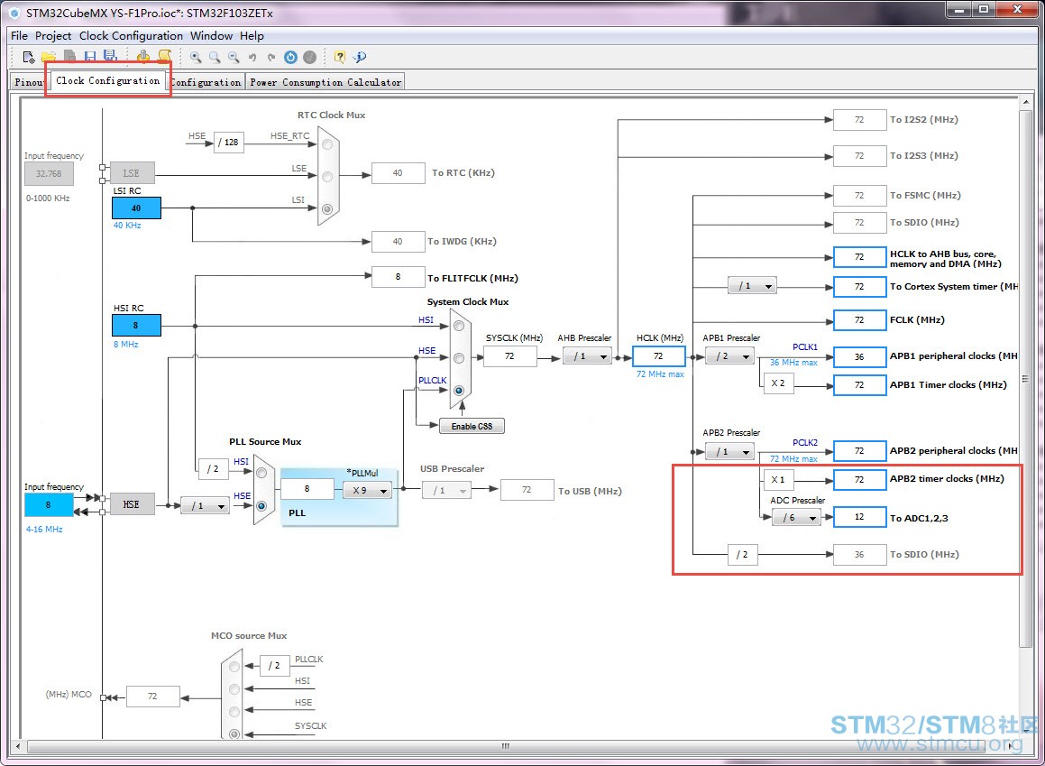This screenshot has height=766, width=1045.
Task: Click the Generate Report scroll icon
Action: pos(165,57)
